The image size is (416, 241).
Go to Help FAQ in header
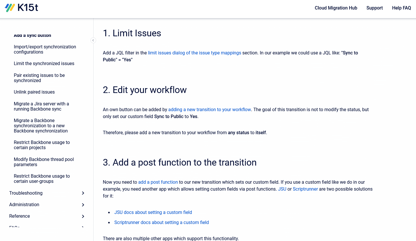coord(401,8)
